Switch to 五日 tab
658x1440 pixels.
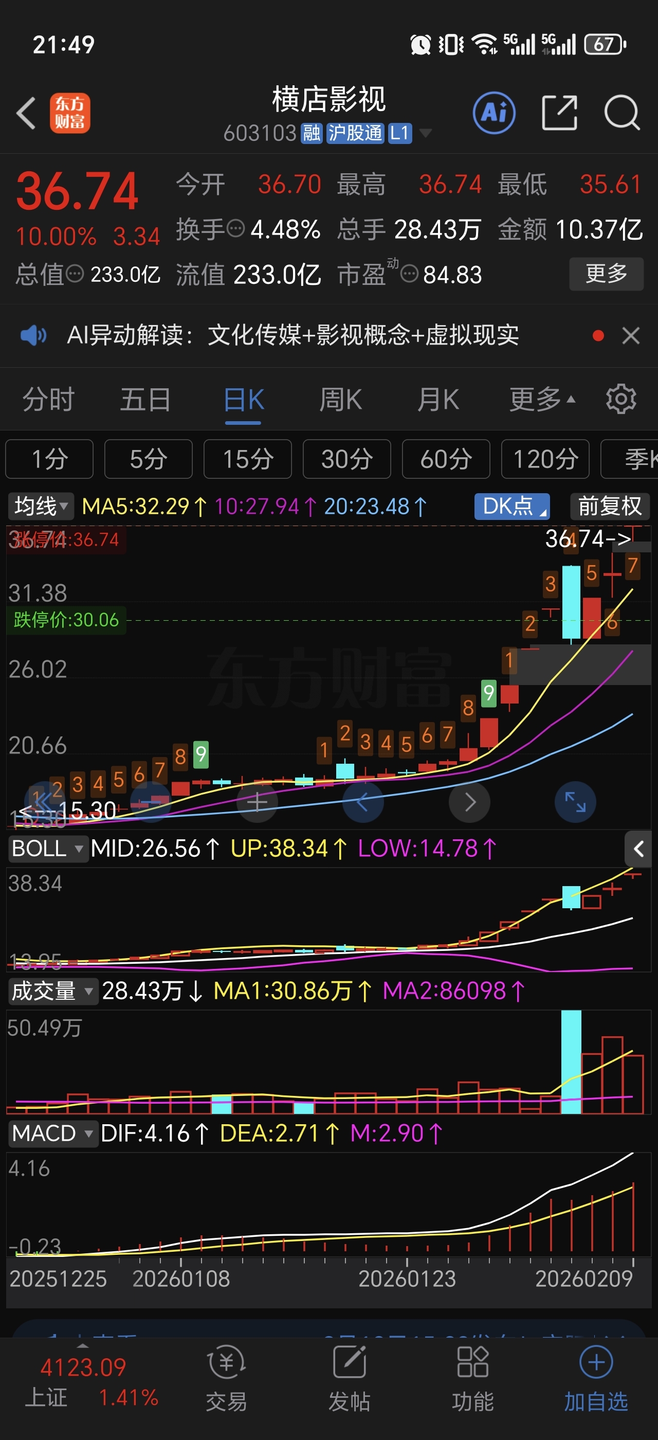146,399
